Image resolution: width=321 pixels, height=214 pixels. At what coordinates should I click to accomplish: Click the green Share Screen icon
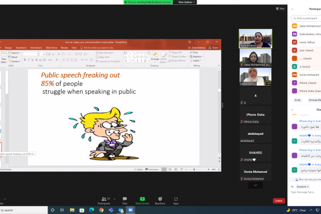(142, 198)
